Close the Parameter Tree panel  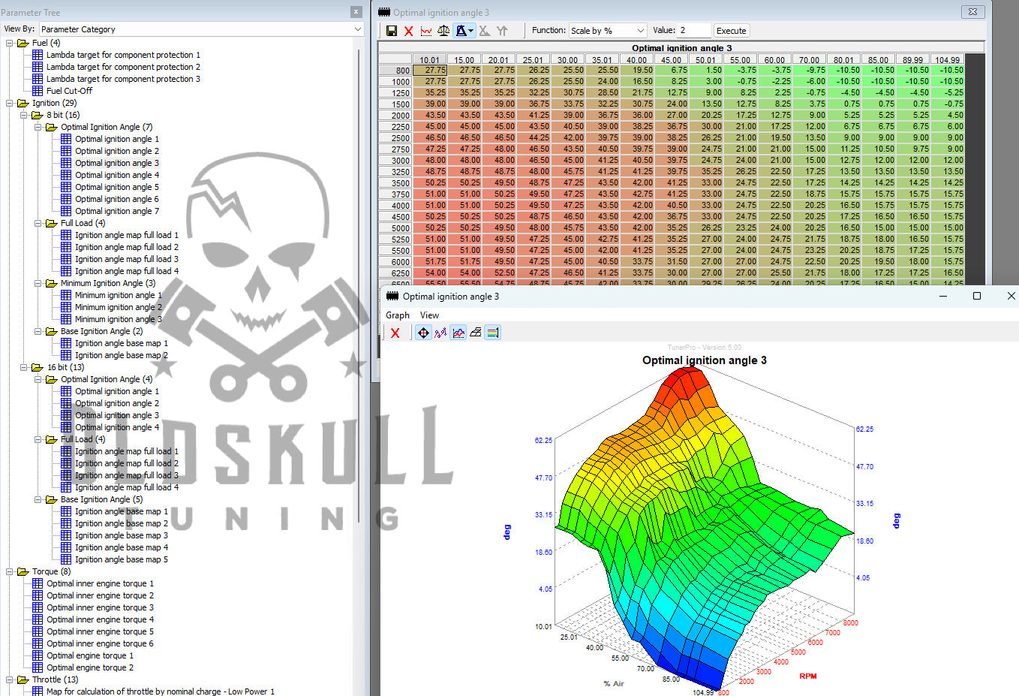click(x=356, y=12)
